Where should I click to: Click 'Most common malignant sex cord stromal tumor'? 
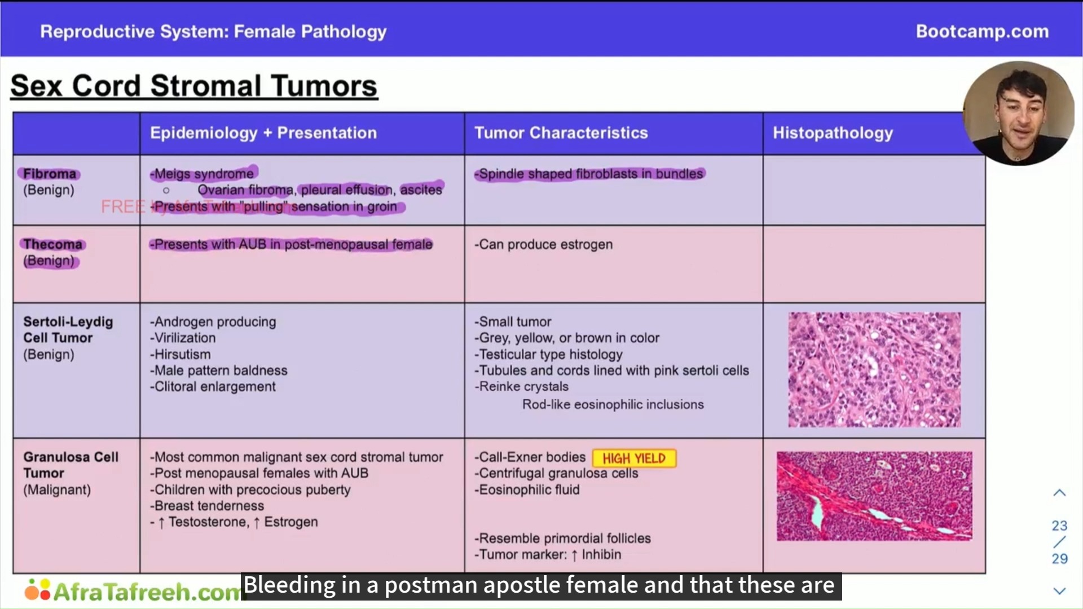point(297,457)
